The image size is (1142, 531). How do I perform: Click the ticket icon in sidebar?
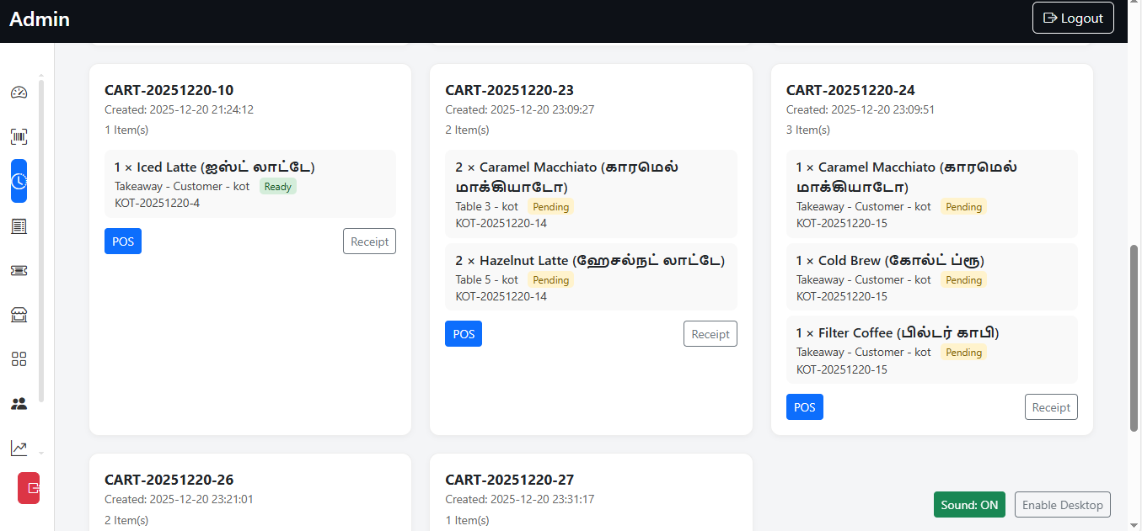19,270
